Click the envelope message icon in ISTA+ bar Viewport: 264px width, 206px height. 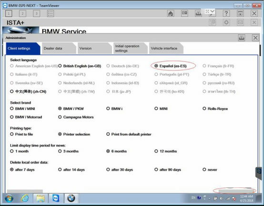(240, 22)
